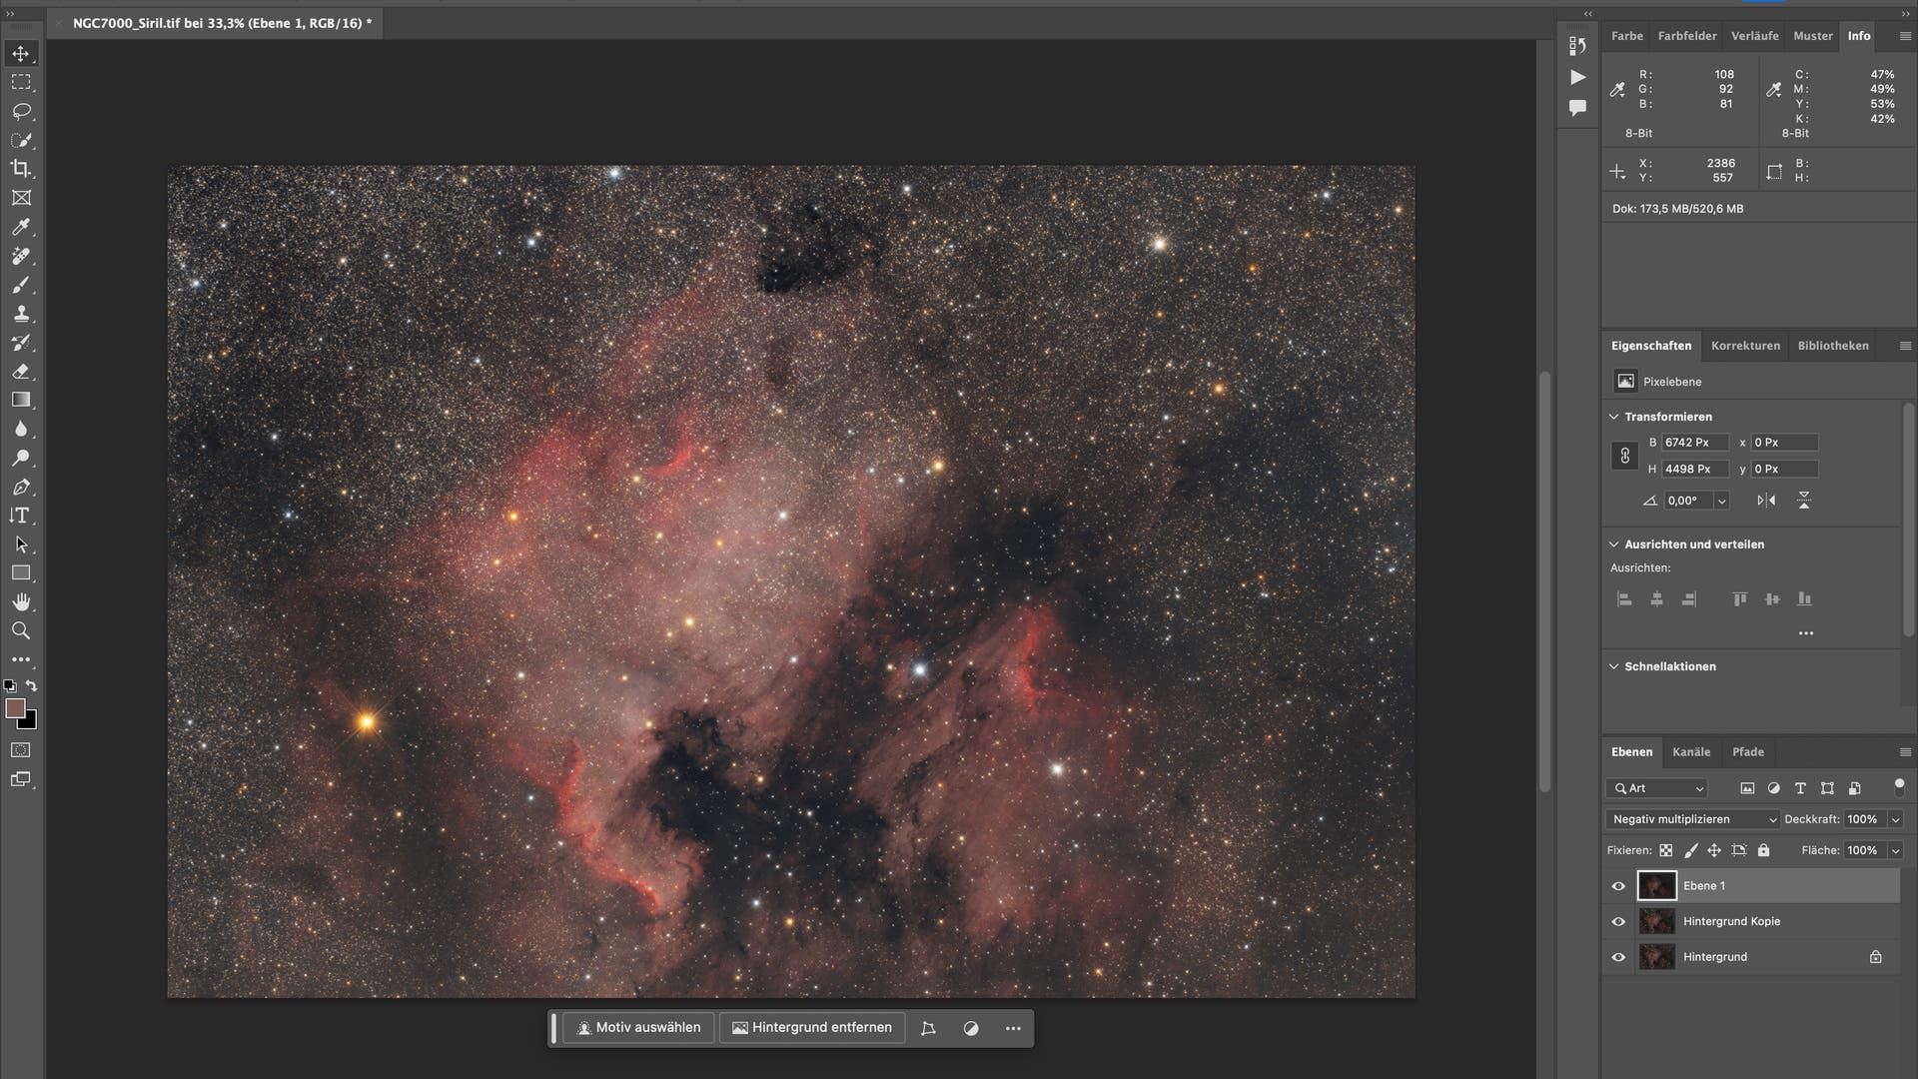Hide the Hintergrund Kopie layer
Viewport: 1918px width, 1079px height.
pyautogui.click(x=1618, y=921)
